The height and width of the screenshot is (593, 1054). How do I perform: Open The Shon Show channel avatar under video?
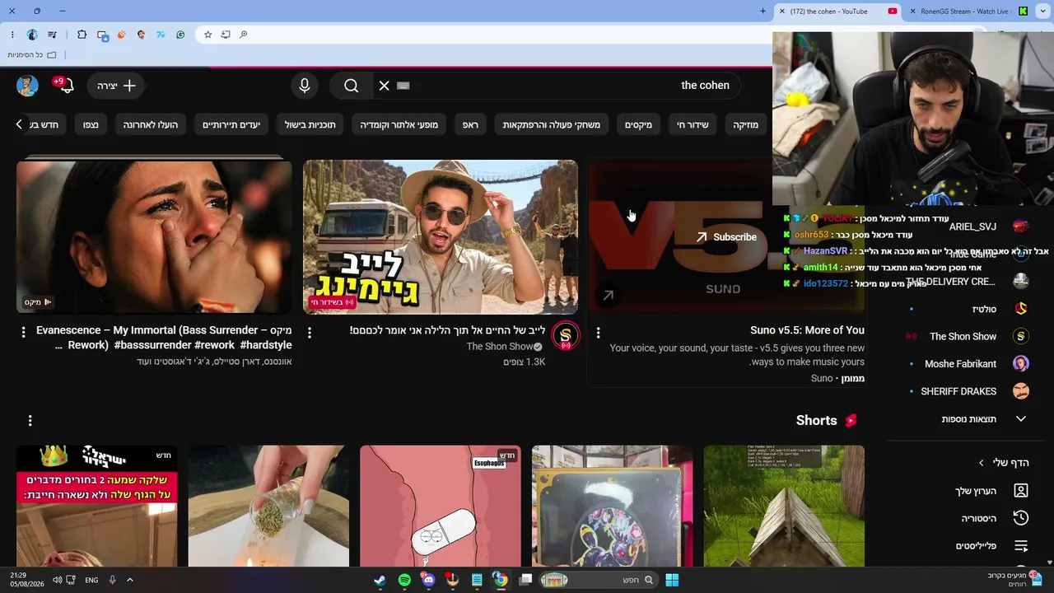[565, 335]
